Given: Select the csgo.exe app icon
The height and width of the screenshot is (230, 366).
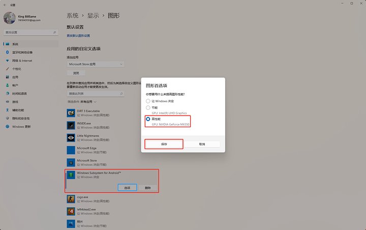Looking at the screenshot, I should (71, 199).
